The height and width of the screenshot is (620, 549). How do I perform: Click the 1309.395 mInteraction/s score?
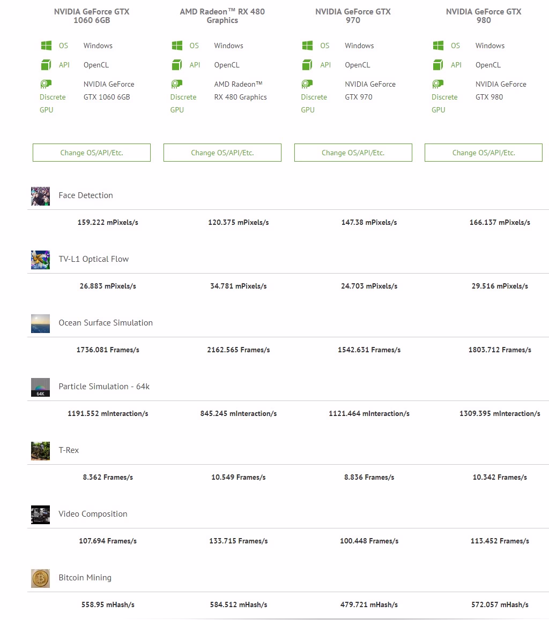500,413
